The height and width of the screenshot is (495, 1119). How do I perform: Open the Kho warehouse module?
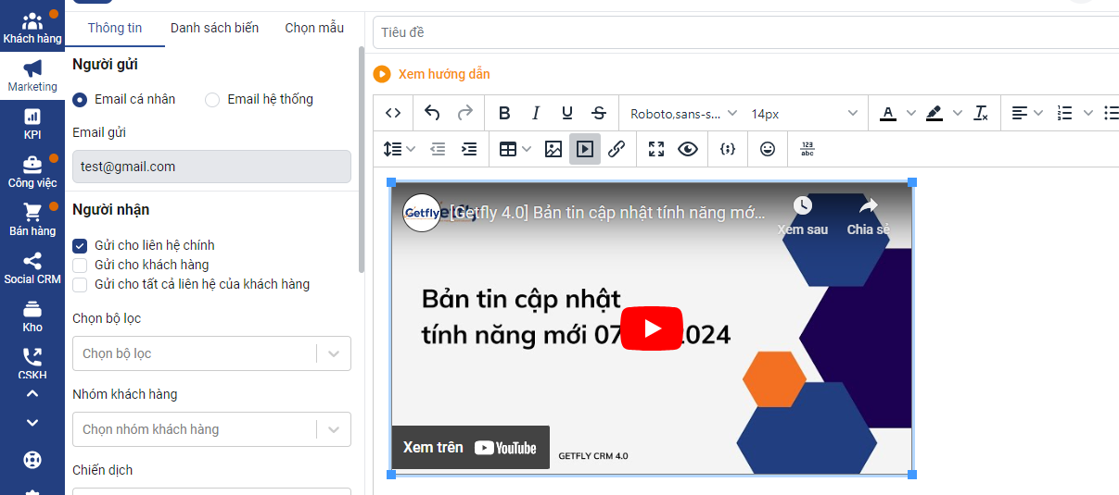pyautogui.click(x=32, y=316)
